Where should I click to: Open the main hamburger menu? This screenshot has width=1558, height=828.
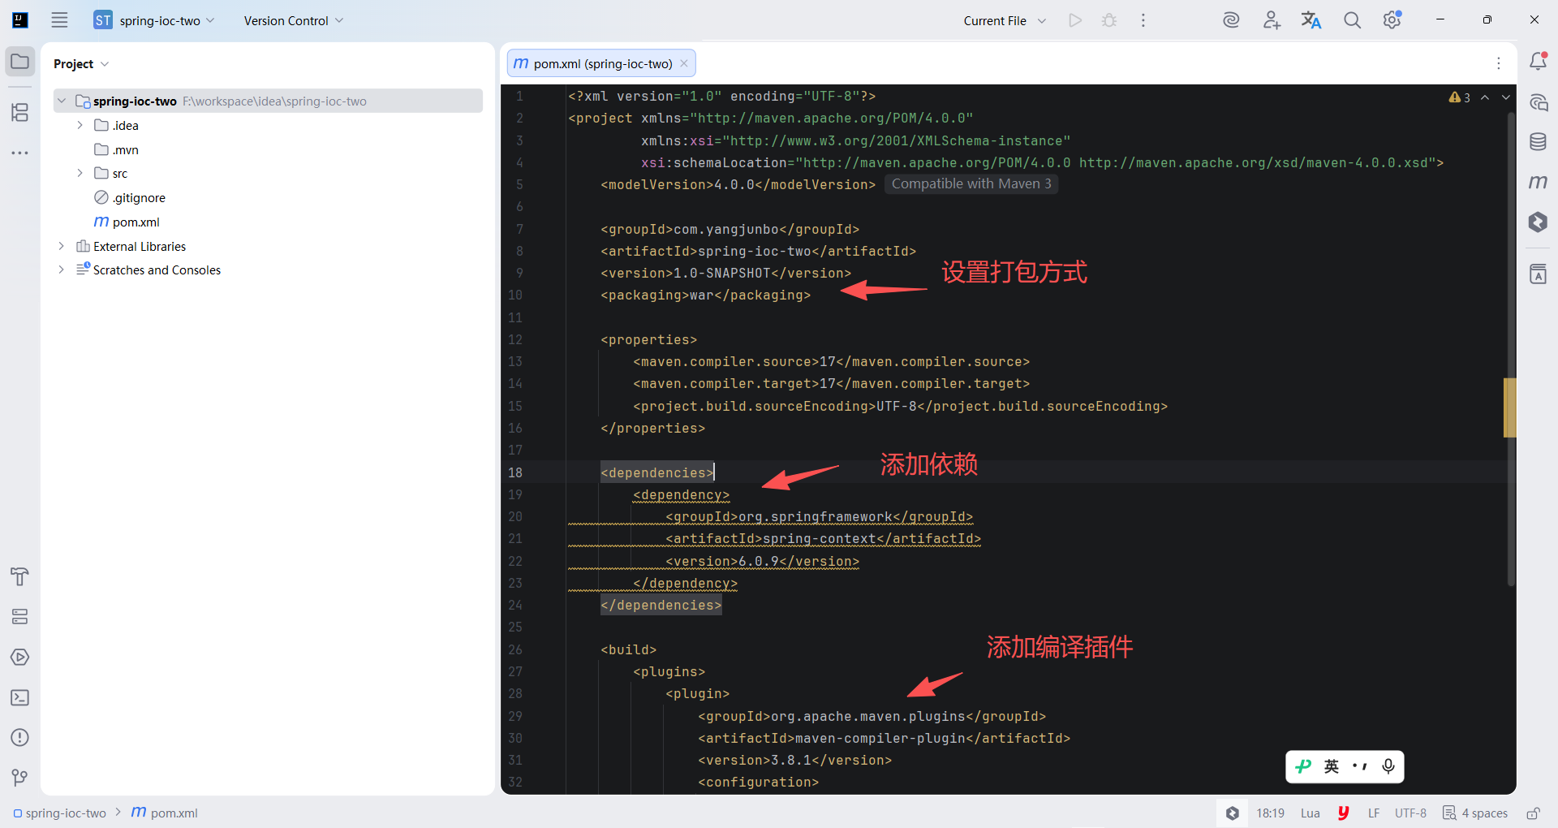click(59, 20)
